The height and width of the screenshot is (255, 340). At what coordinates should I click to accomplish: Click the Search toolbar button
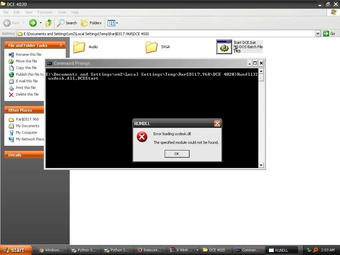[67, 23]
